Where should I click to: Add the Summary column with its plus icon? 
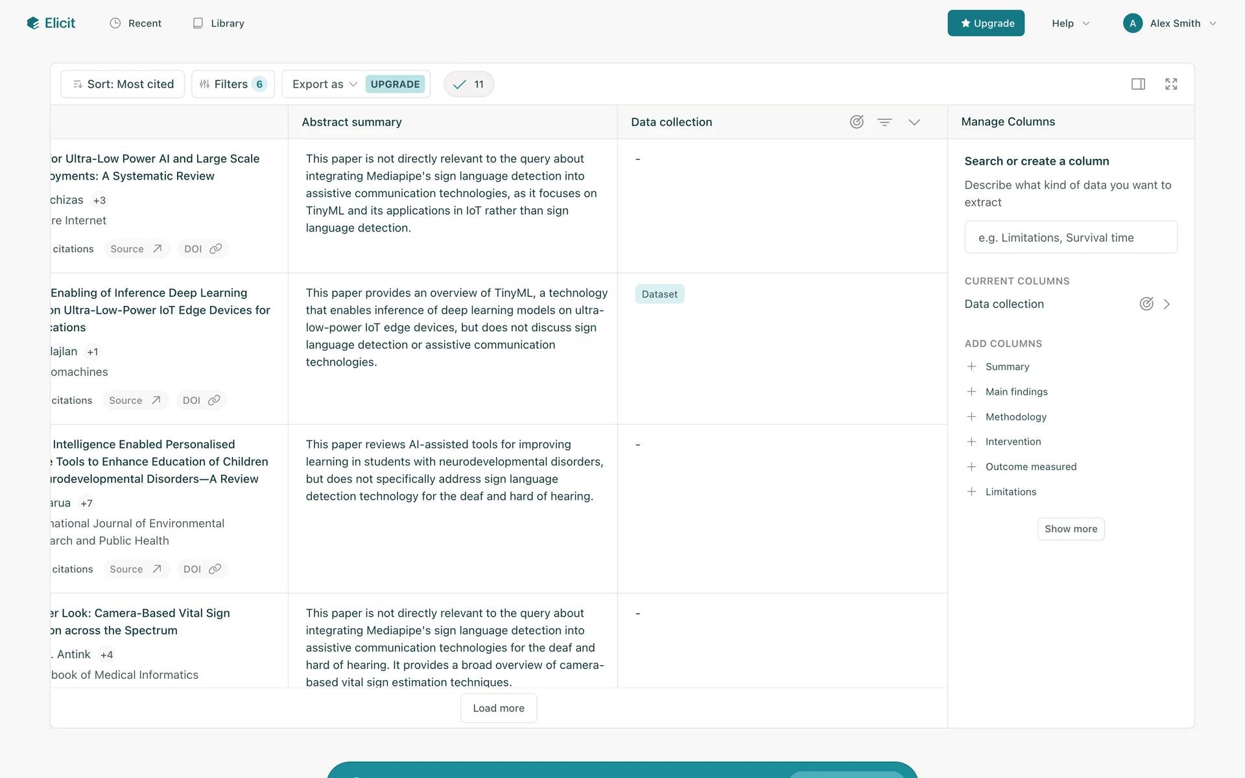(x=971, y=367)
